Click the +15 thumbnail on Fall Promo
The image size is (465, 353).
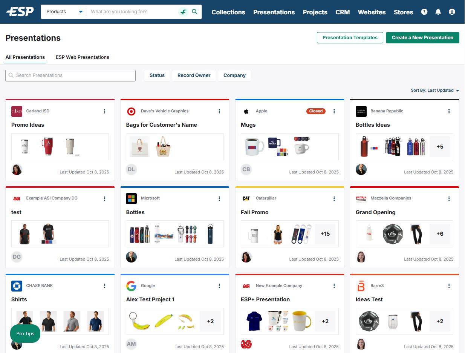[x=325, y=234]
